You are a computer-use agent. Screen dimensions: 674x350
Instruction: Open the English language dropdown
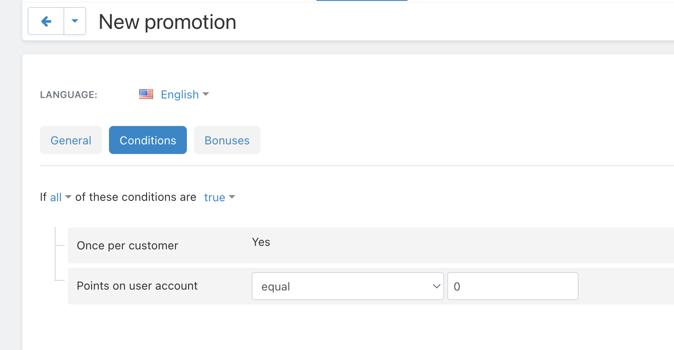tap(185, 94)
